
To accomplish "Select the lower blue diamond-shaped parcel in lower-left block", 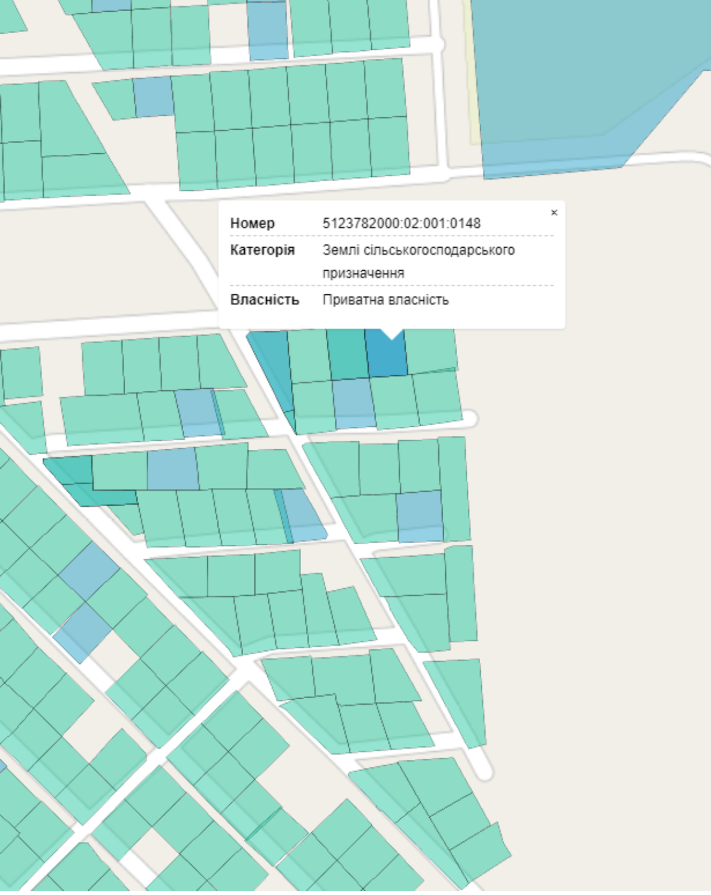I will click(82, 632).
